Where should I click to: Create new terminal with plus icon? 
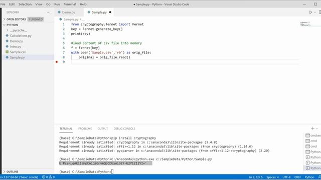click(x=312, y=128)
